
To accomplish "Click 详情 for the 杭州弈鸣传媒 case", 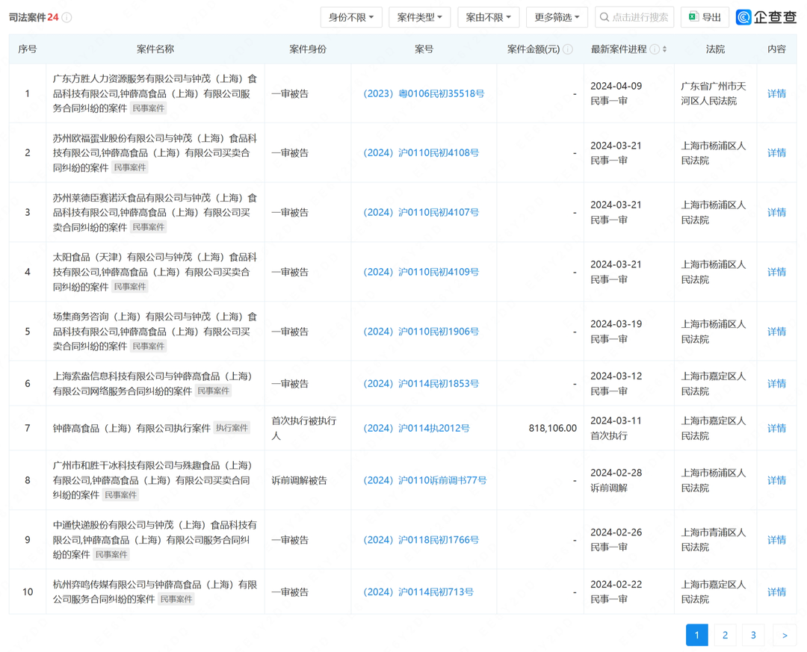I will pyautogui.click(x=776, y=592).
